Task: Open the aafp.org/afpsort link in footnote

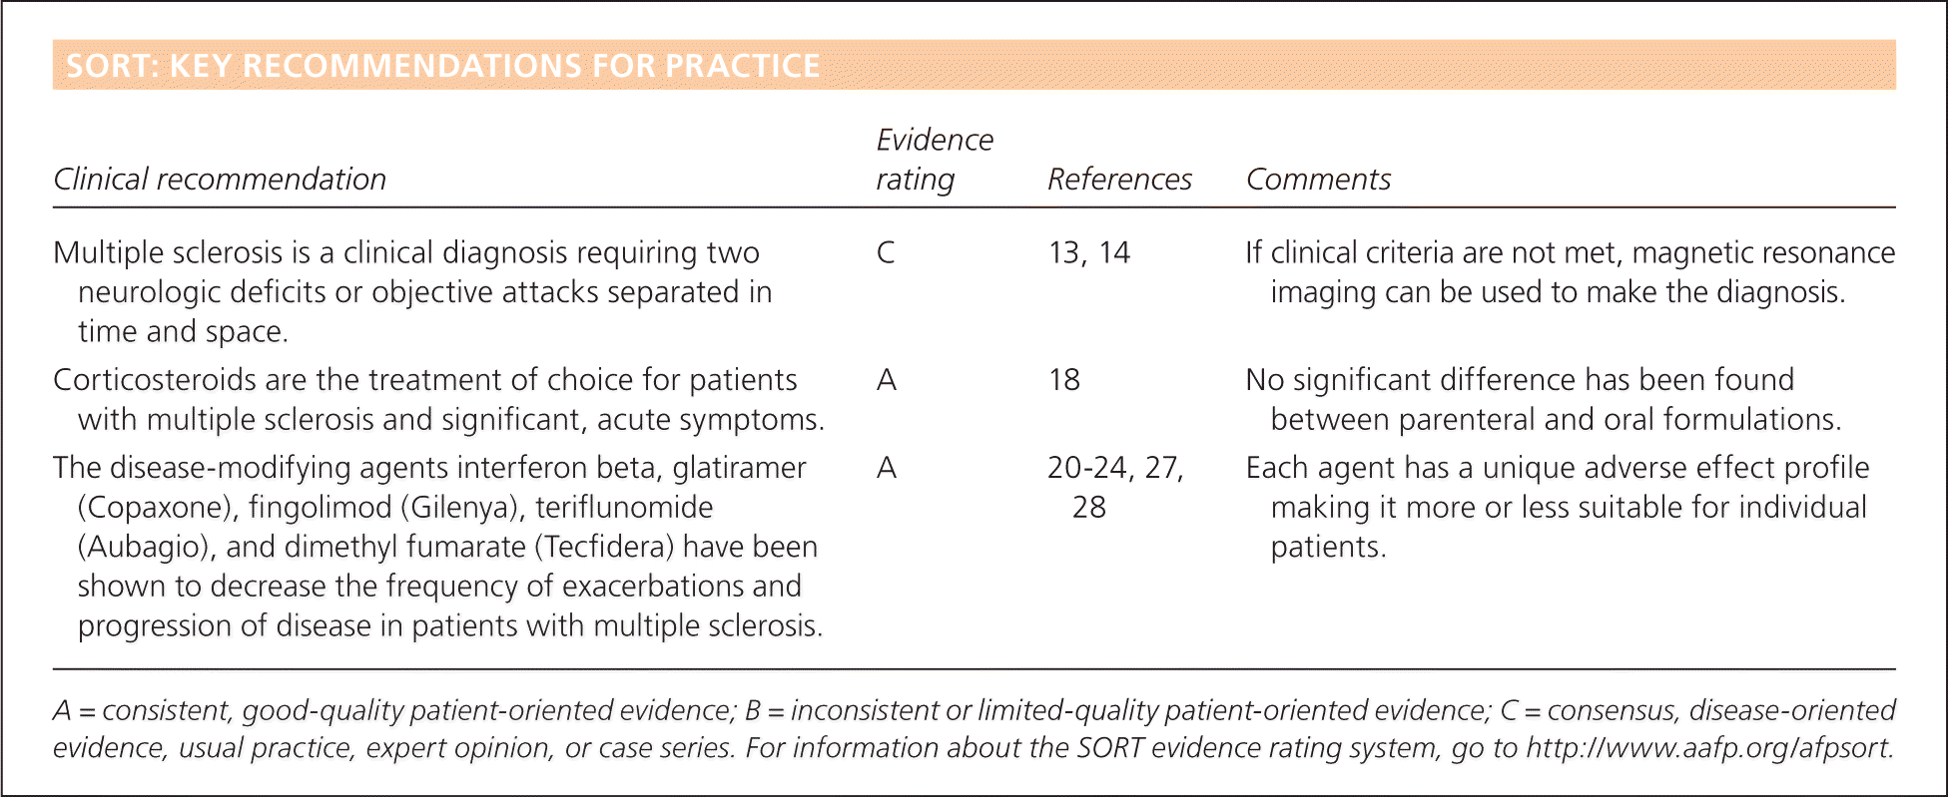Action: 1708,748
